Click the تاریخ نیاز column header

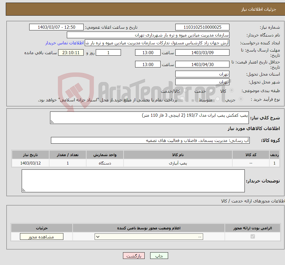(30, 155)
